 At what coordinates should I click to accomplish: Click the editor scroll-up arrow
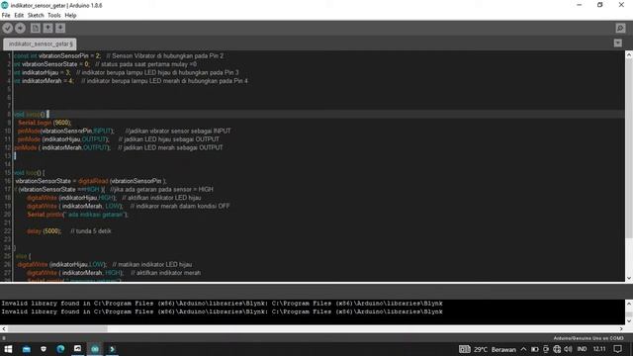coord(629,54)
